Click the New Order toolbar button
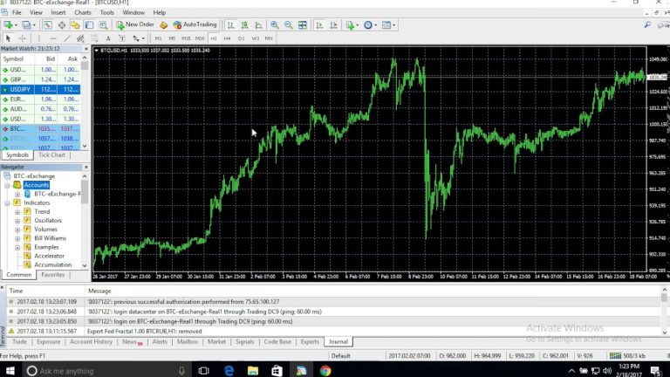The width and height of the screenshot is (670, 377). [135, 24]
